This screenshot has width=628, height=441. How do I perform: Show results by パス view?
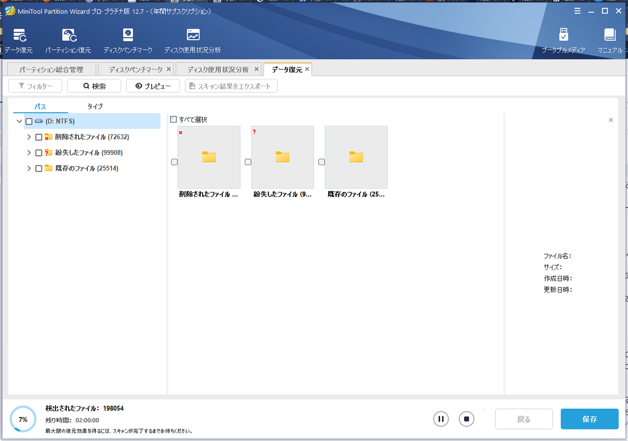[40, 106]
